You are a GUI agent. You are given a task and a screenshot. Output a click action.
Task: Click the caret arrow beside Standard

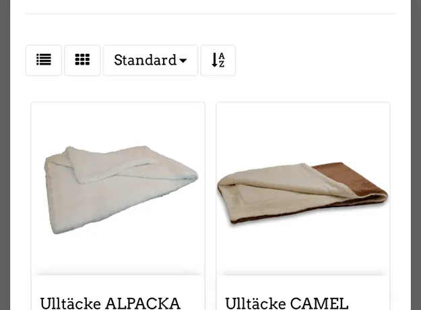point(183,61)
